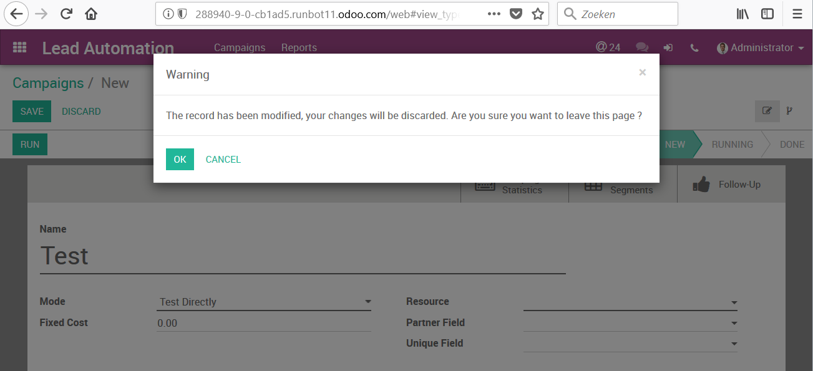Reload the page with the refresh icon
The height and width of the screenshot is (371, 813).
(x=66, y=14)
